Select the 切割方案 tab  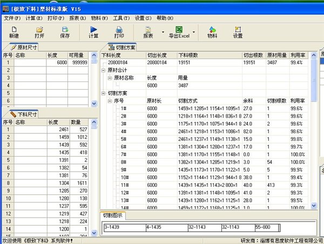point(122,48)
